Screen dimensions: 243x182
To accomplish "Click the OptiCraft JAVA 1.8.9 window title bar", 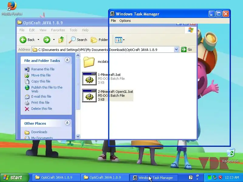I will 62,23.
